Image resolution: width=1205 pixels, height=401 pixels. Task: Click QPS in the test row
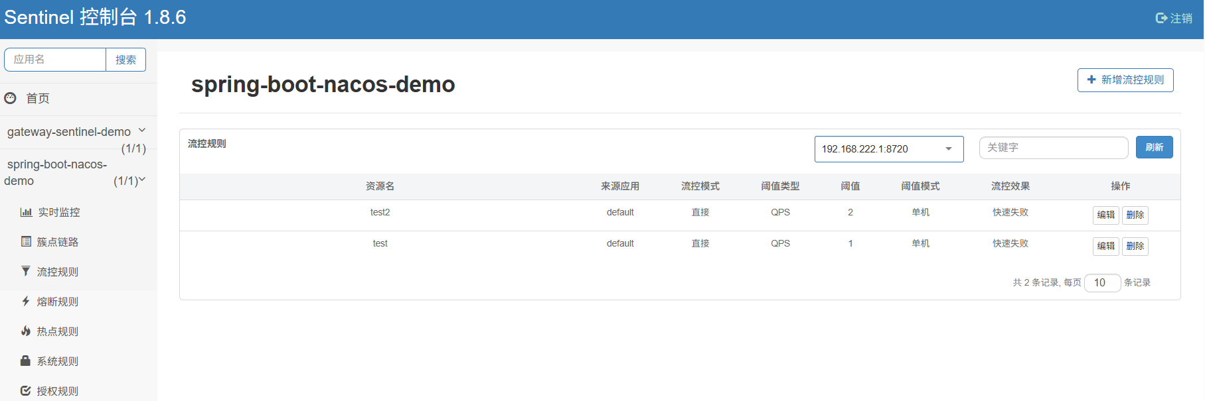point(780,243)
